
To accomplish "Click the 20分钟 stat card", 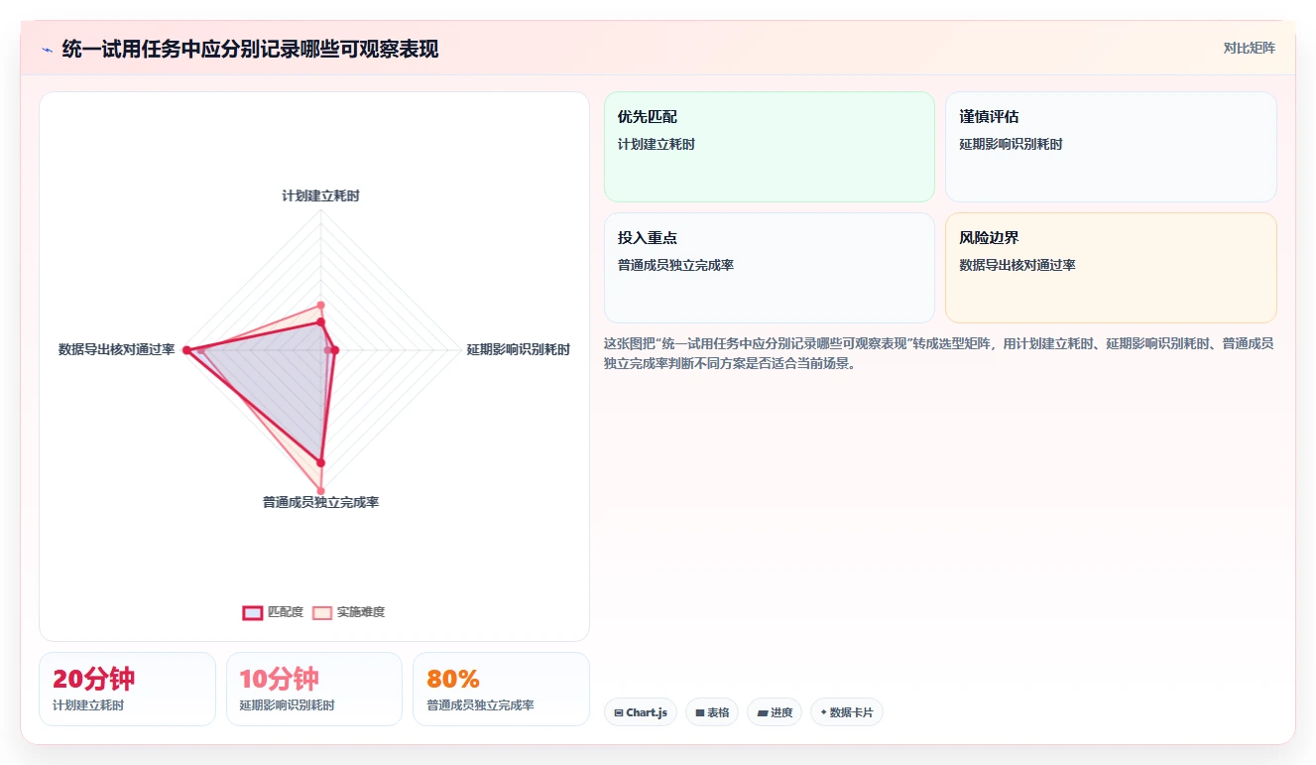I will coord(127,689).
